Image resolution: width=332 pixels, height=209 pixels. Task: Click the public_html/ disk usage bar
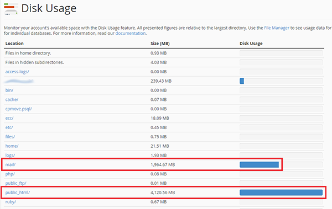tap(281, 192)
